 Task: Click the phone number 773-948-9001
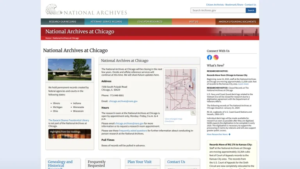point(117,95)
